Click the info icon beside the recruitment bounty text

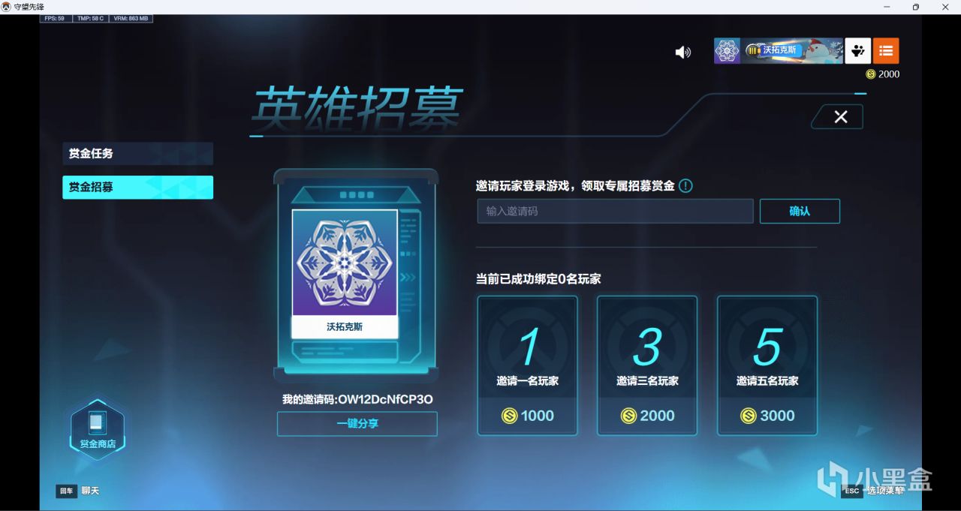click(x=685, y=185)
